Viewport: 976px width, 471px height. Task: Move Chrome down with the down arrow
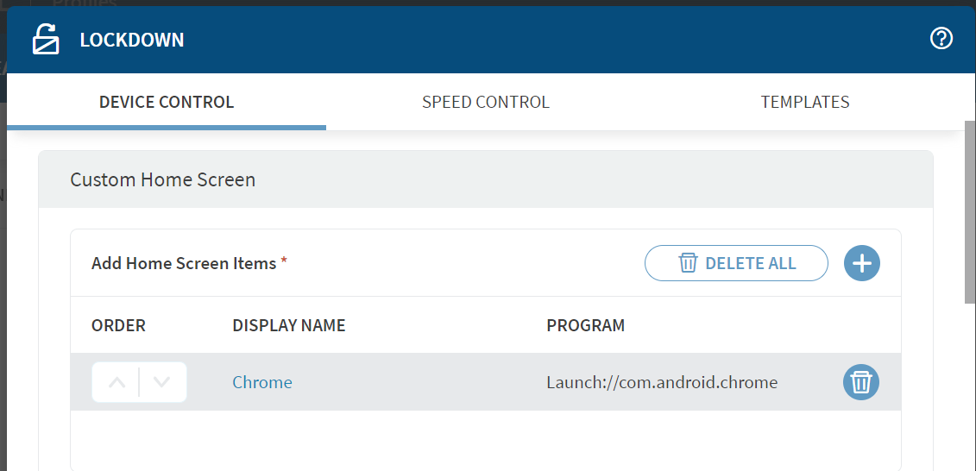pyautogui.click(x=162, y=382)
